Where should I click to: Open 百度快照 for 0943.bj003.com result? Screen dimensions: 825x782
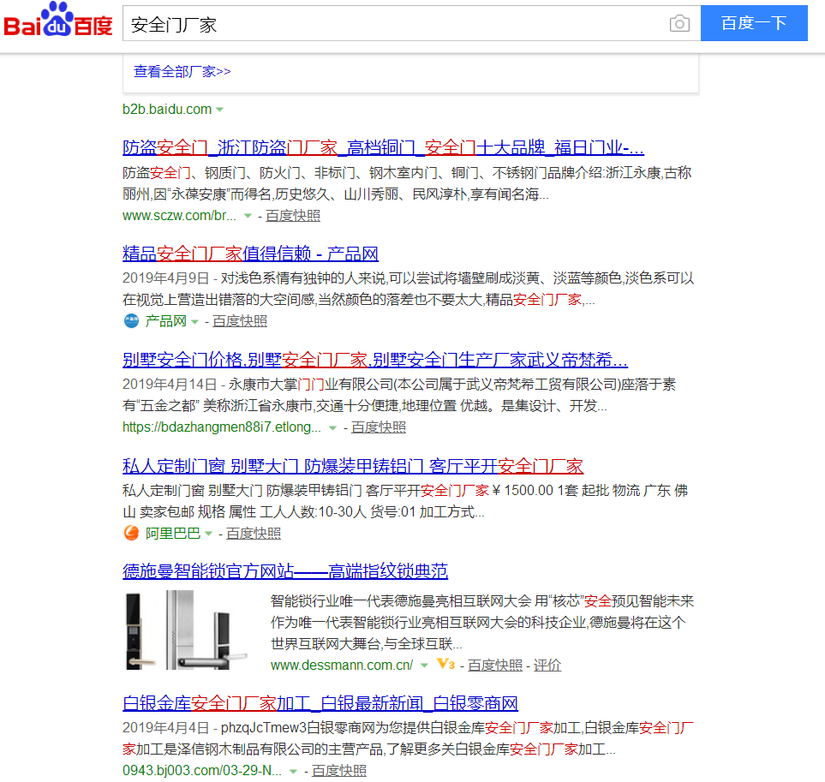click(339, 771)
